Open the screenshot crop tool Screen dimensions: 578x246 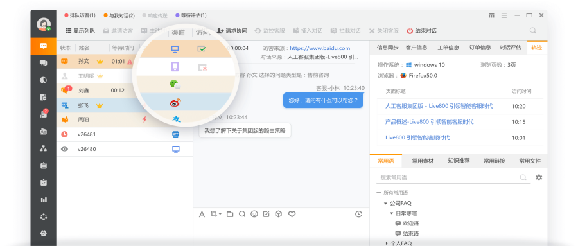214,214
